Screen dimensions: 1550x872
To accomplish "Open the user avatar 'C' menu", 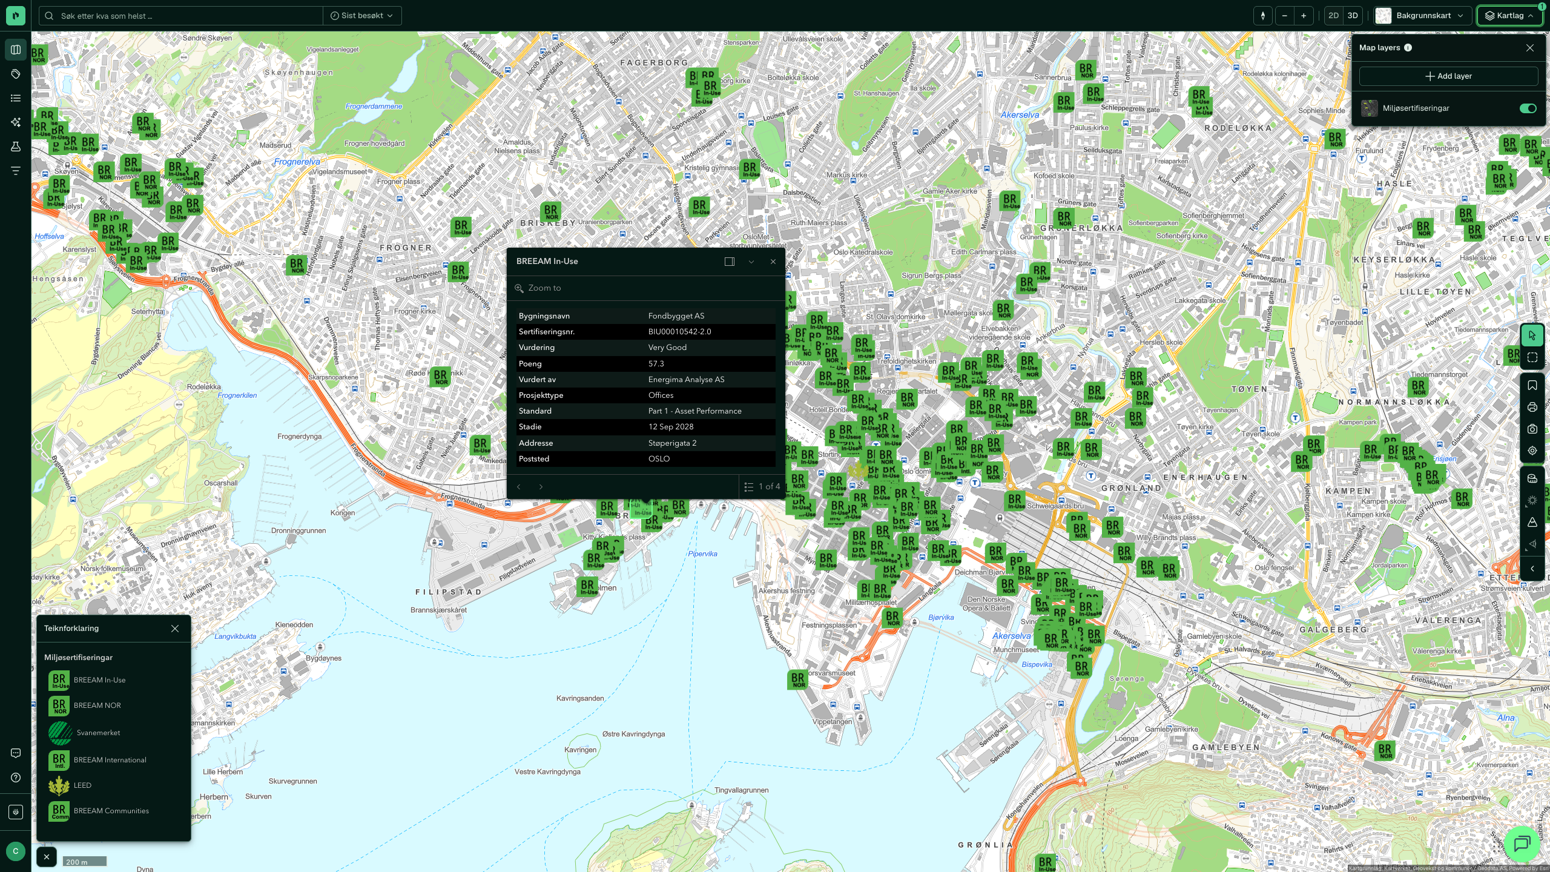I will (16, 851).
